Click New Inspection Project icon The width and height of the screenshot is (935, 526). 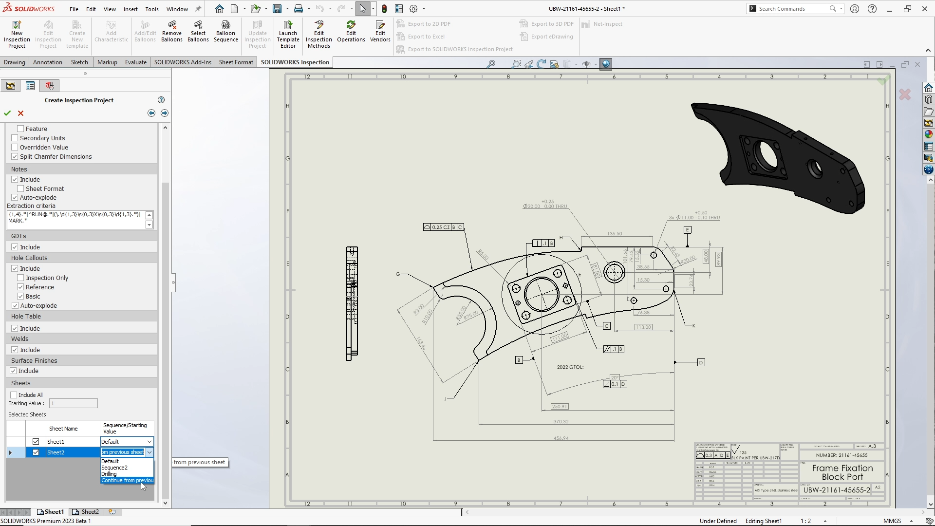tap(17, 34)
